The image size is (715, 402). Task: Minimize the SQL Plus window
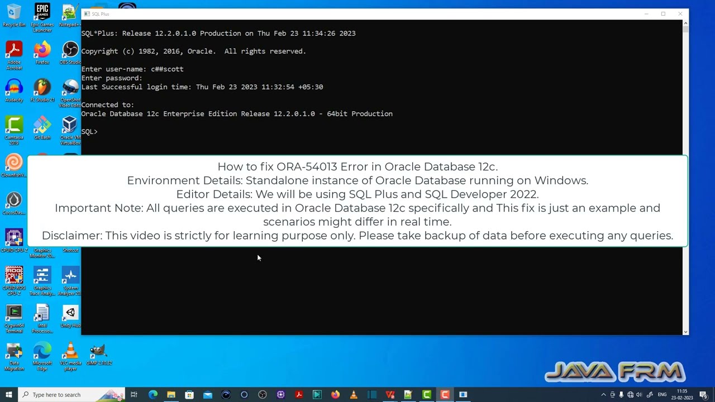coord(646,14)
